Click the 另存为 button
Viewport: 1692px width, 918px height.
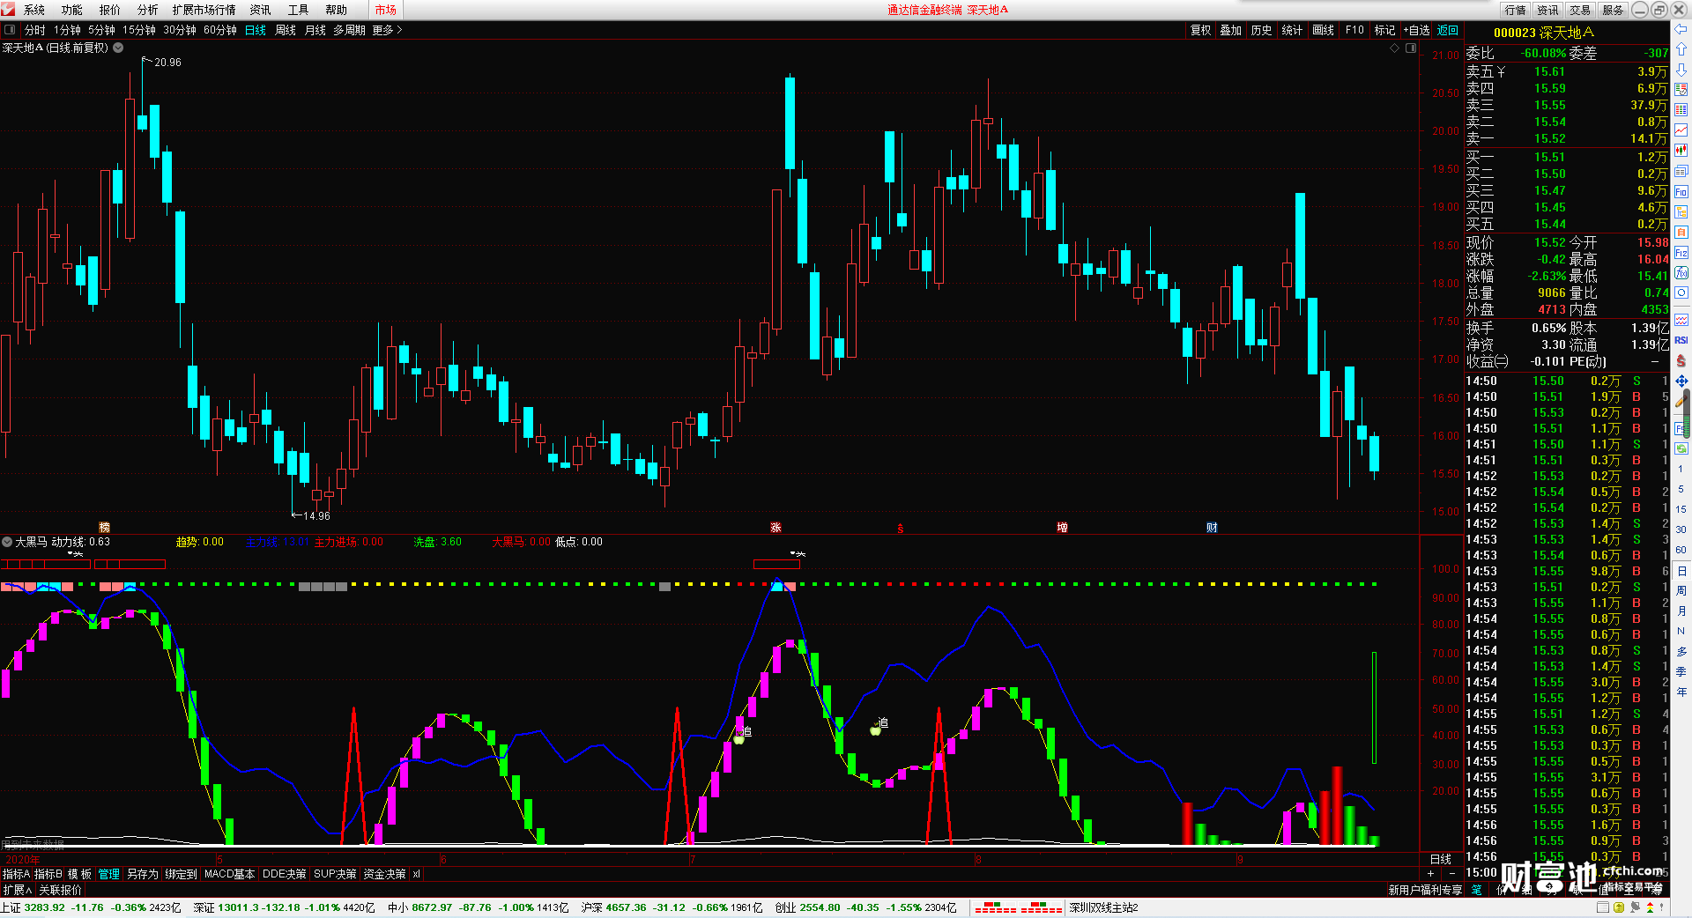(x=143, y=874)
